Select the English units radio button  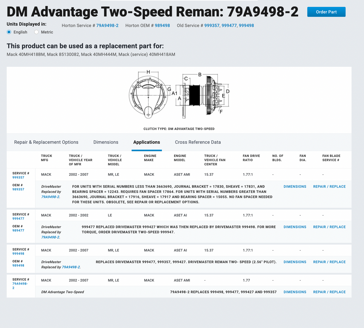pos(9,32)
